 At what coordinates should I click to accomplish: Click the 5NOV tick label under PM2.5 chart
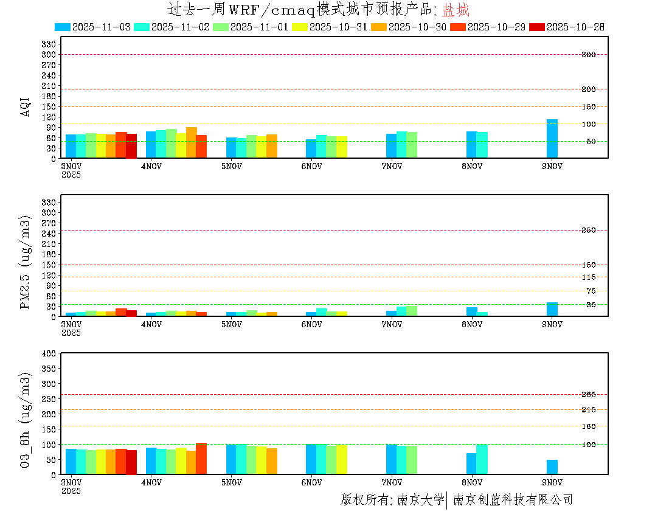[232, 324]
